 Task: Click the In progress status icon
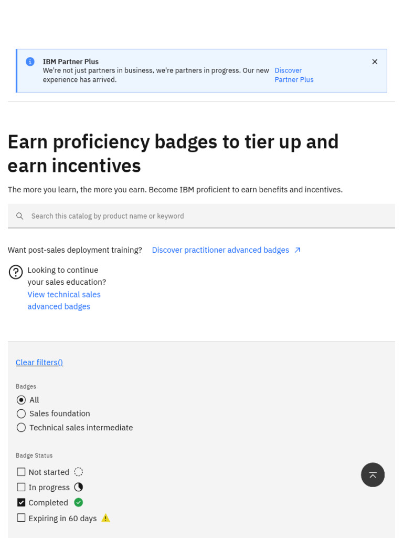tap(79, 487)
